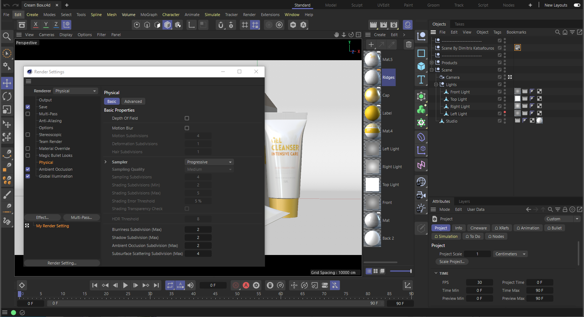Add Cube primitive from object palette

tap(421, 66)
